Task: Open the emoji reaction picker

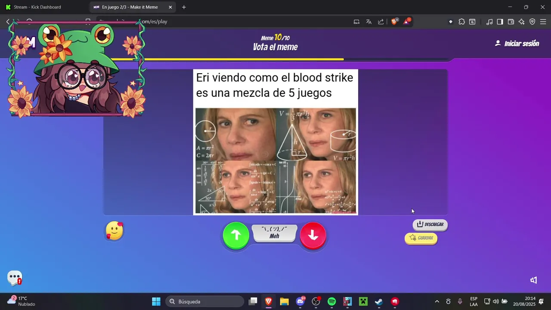Action: pyautogui.click(x=115, y=231)
